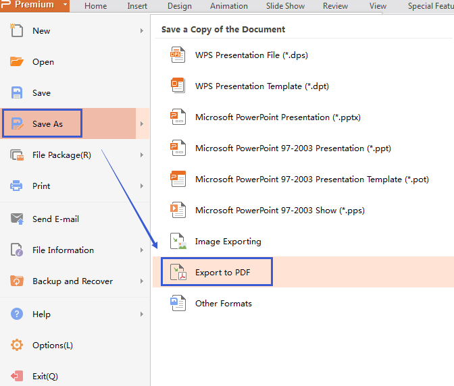Click the Other Formats icon
Viewport: 454px width, 386px height.
pos(178,303)
